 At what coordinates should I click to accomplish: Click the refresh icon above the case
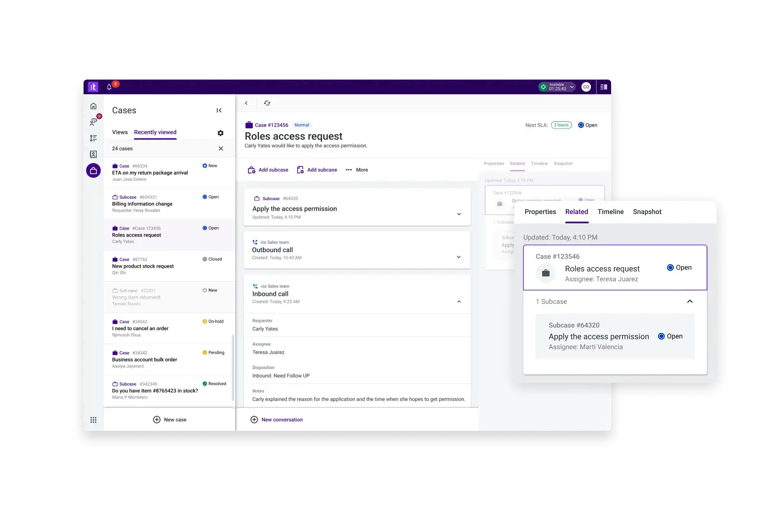coord(267,103)
